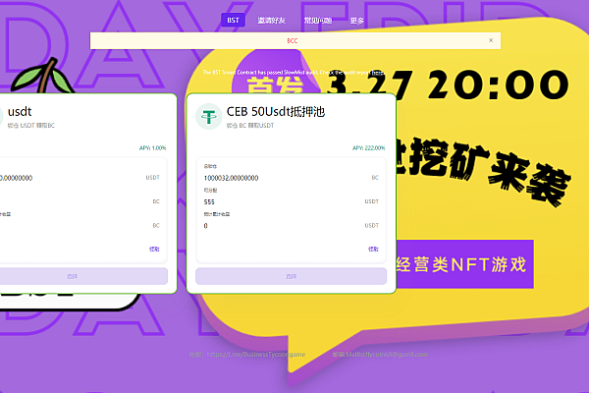This screenshot has width=589, height=393.
Task: Click 领取 link in CEB 50Usdt pool
Action: coord(373,250)
